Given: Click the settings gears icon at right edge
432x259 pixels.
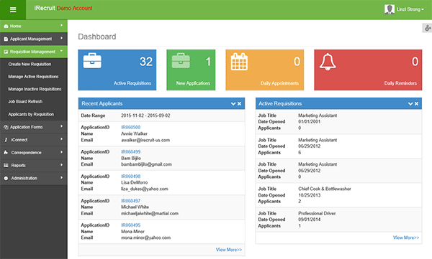Looking at the screenshot, I should point(427,28).
